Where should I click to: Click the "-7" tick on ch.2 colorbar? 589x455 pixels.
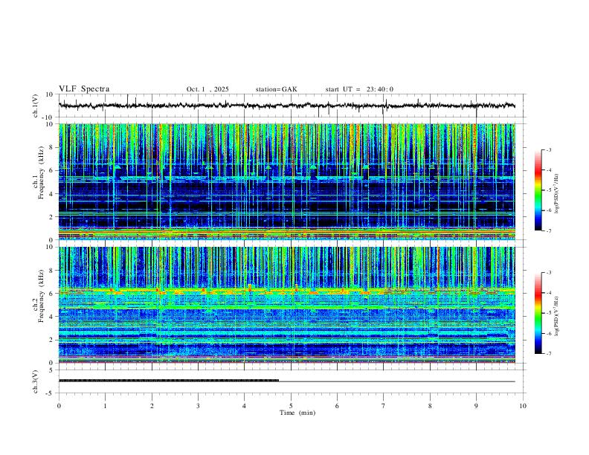549,353
